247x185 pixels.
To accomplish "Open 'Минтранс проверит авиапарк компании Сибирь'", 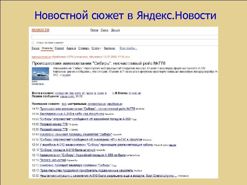I will tap(75, 165).
